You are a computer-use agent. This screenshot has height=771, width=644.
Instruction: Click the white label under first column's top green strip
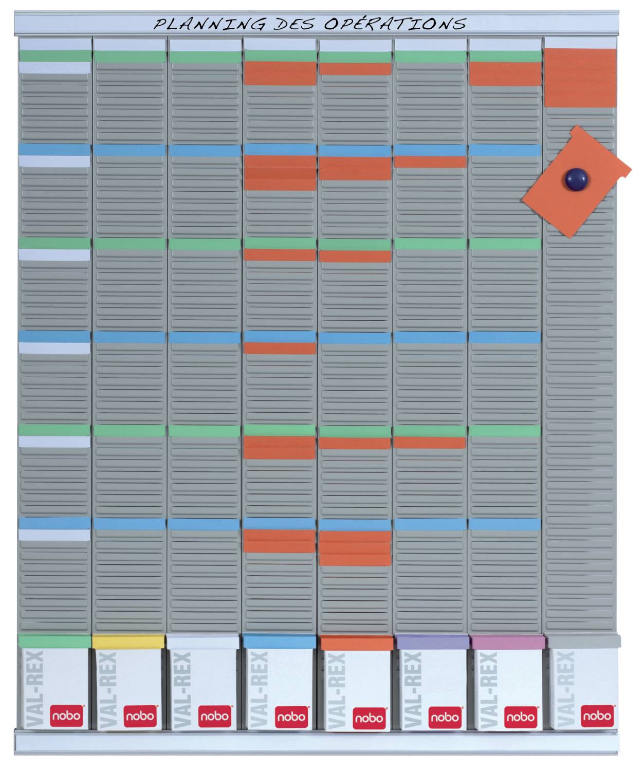[x=54, y=68]
